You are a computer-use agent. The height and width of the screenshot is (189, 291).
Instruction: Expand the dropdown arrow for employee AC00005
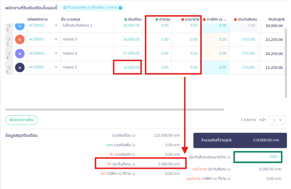pos(56,67)
